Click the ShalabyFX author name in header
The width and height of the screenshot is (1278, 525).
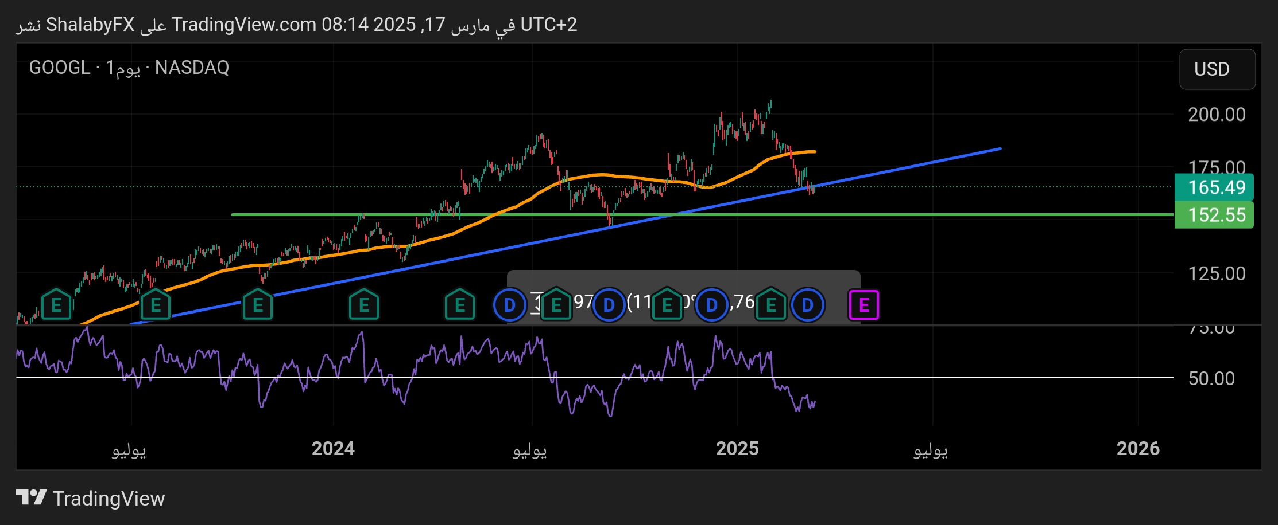coord(90,25)
